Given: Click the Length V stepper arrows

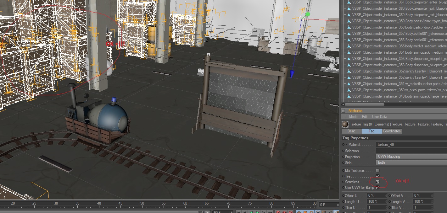Looking at the screenshot, I should click(432, 202).
